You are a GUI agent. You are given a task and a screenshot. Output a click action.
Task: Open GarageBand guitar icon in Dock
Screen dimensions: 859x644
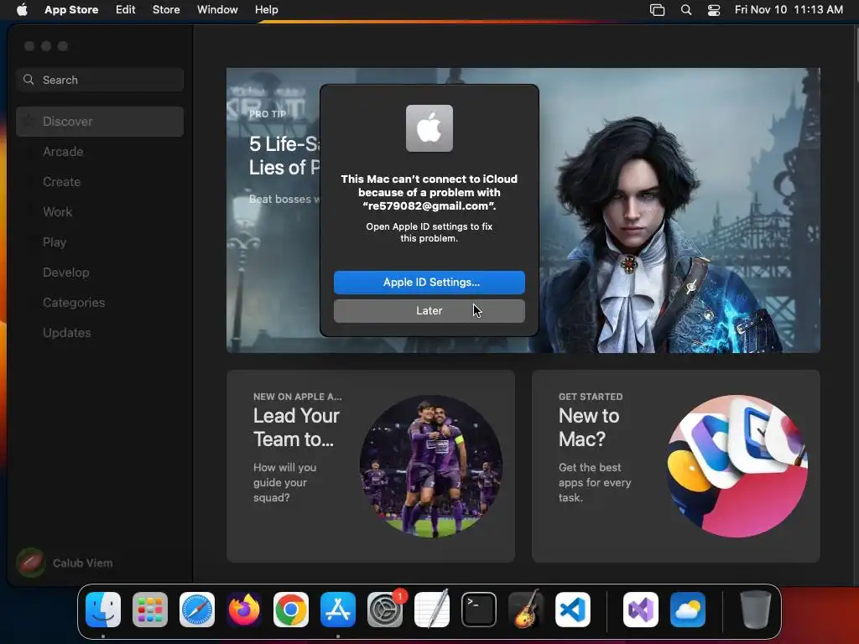point(526,610)
